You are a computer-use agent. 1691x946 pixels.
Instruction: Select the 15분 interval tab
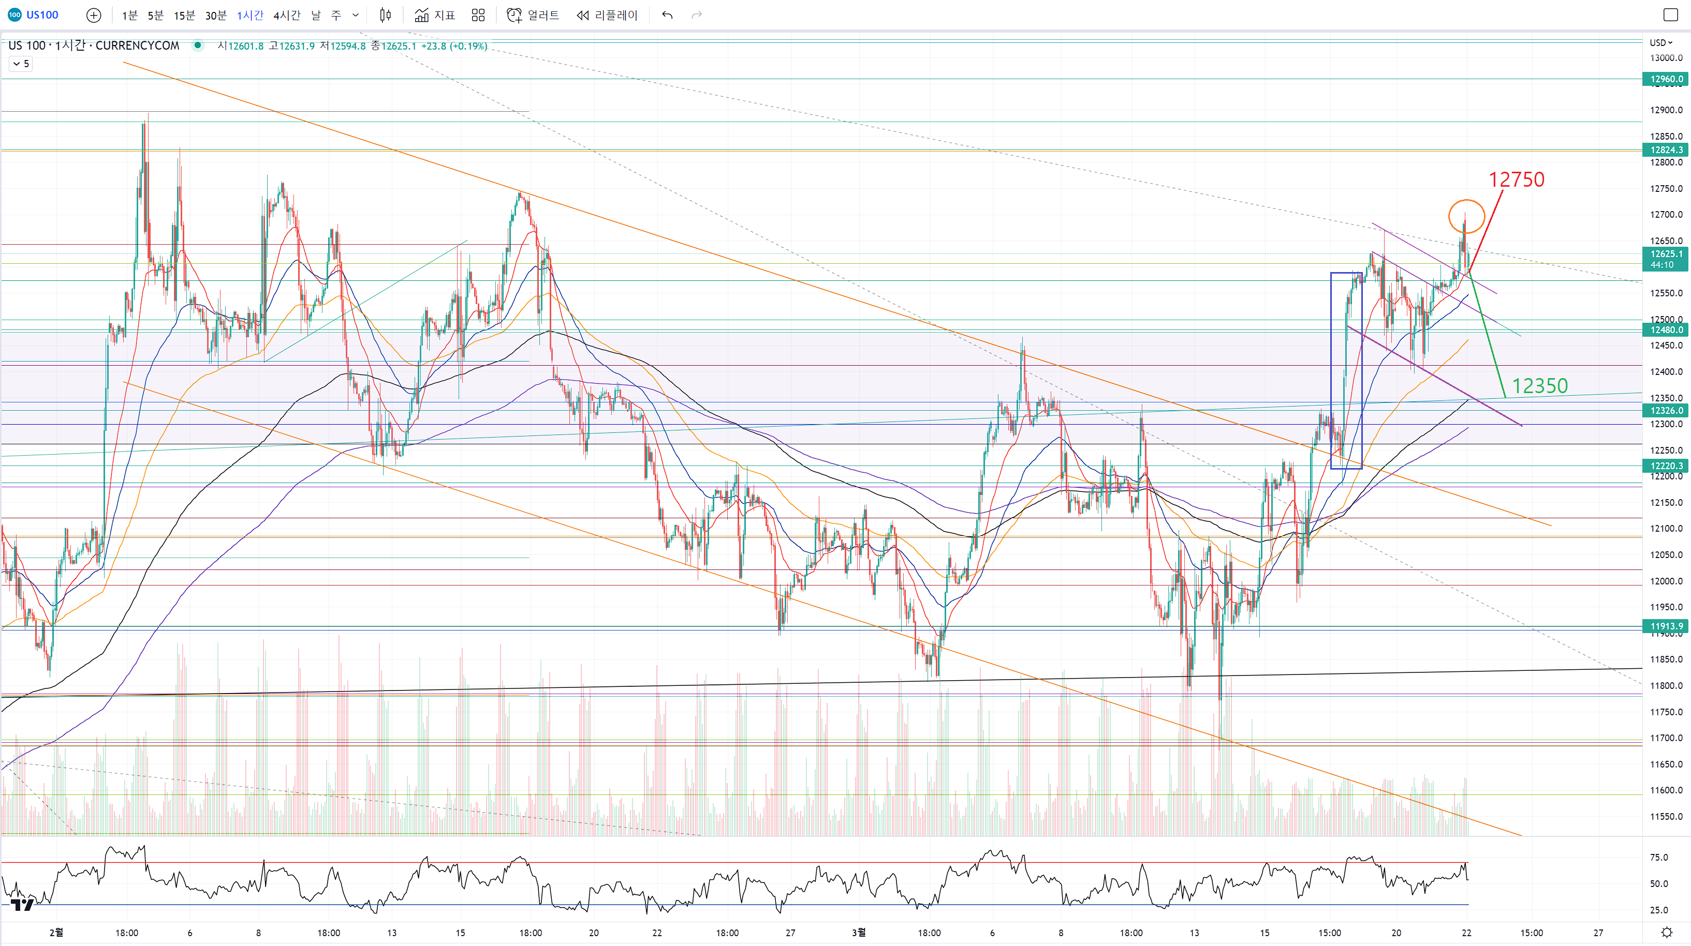(184, 15)
